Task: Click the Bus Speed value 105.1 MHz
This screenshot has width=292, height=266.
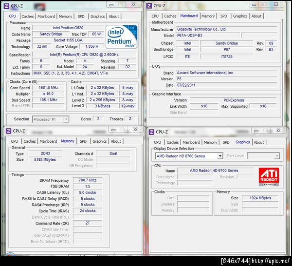Action: 48,100
